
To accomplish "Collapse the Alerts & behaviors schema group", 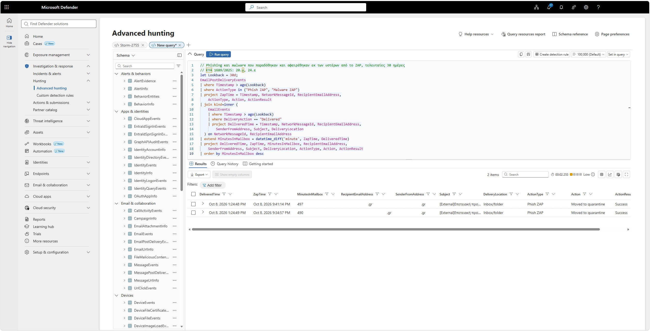I will [x=116, y=74].
